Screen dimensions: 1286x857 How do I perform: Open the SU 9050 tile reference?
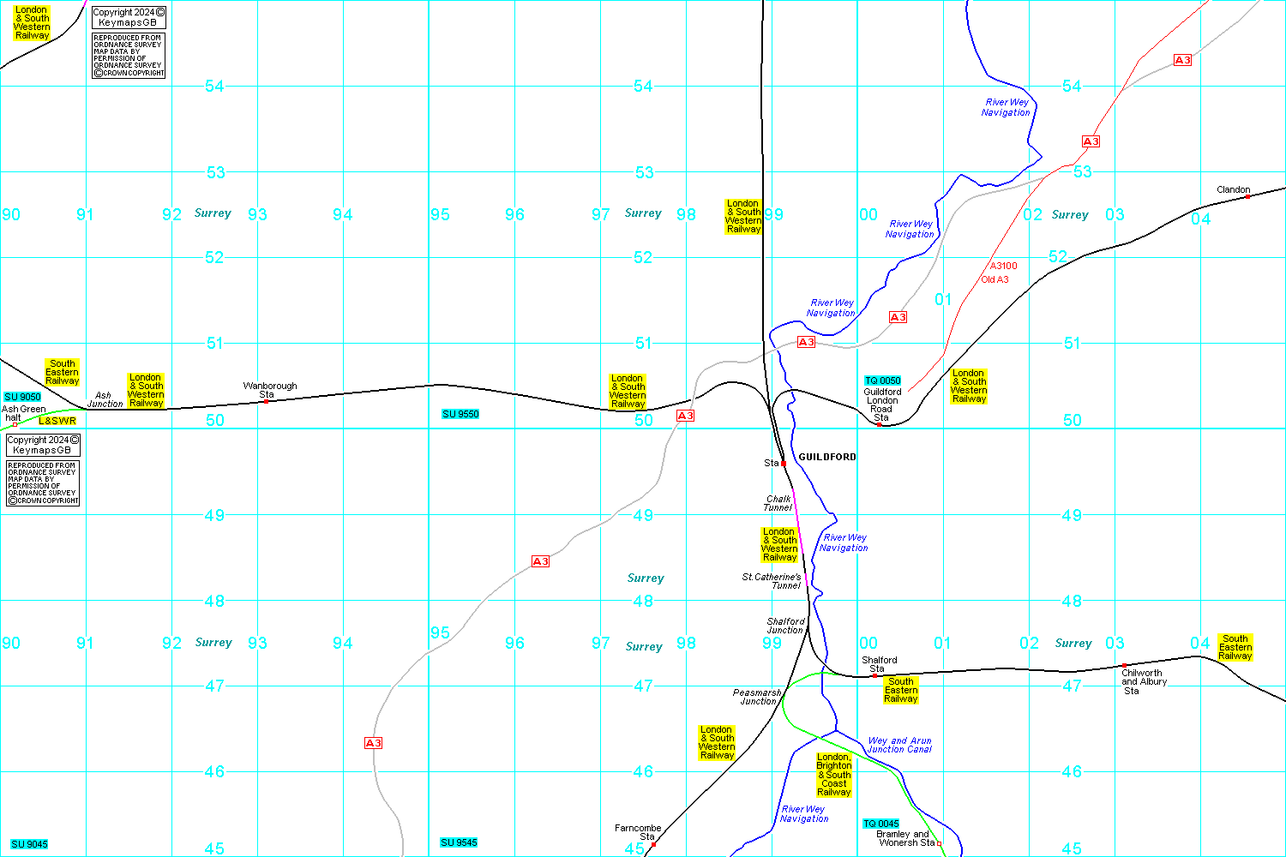click(22, 397)
